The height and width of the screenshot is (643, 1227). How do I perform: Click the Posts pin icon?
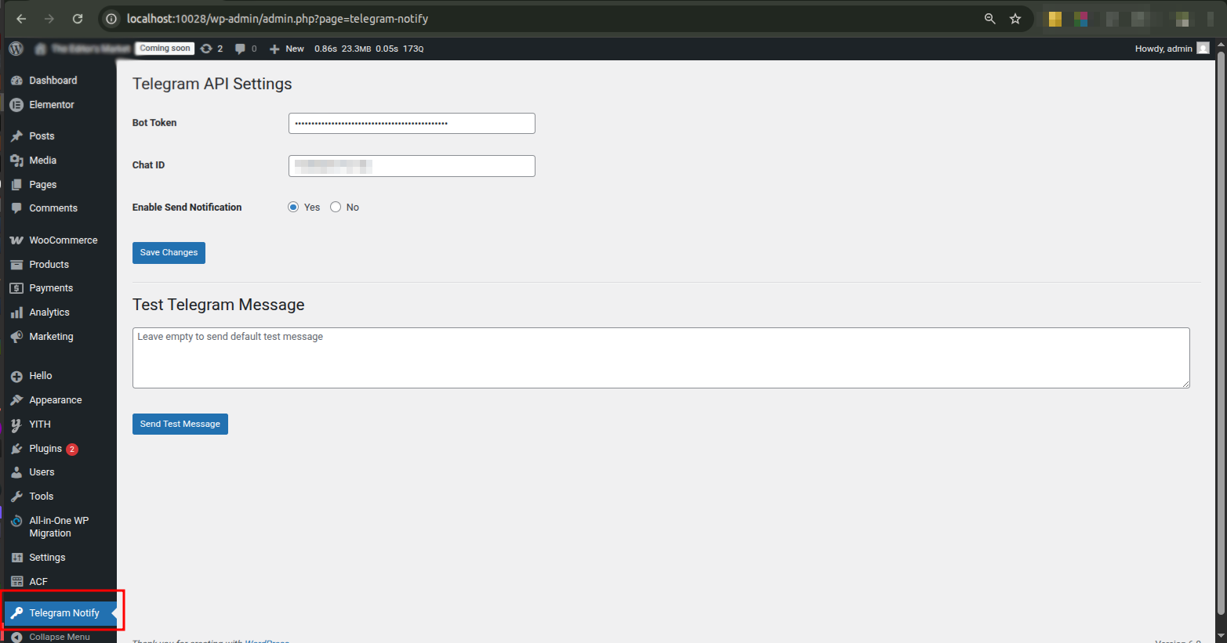[x=16, y=136]
